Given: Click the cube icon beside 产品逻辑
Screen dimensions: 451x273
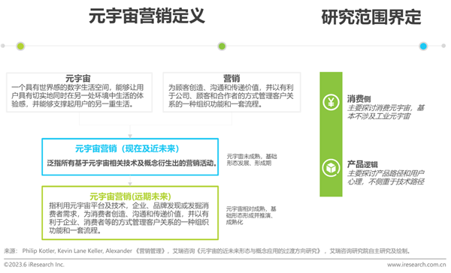Looking at the screenshot, I should pos(331,168).
